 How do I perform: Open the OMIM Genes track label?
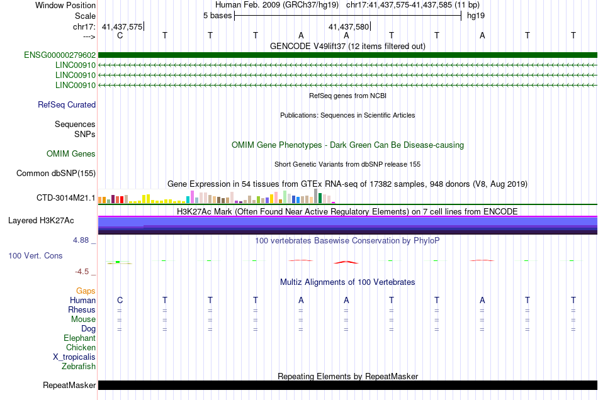click(71, 154)
